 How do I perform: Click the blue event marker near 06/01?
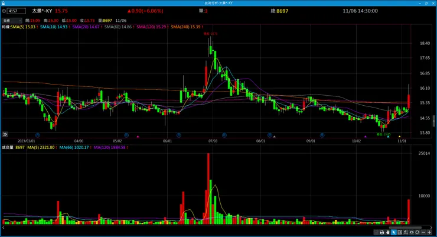(x=179, y=135)
